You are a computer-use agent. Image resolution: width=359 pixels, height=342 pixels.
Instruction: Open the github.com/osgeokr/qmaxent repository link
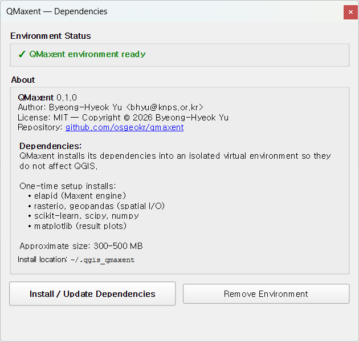click(x=125, y=127)
